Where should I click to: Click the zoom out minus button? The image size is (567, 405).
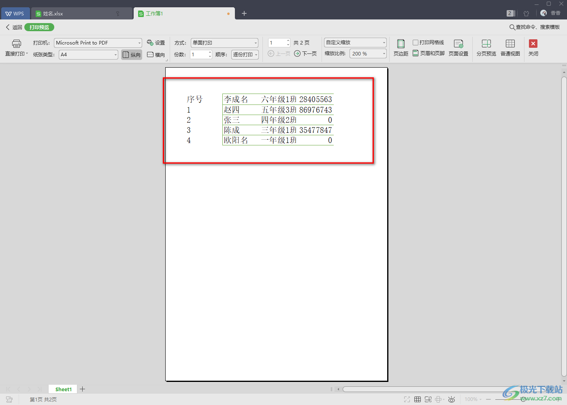click(488, 399)
